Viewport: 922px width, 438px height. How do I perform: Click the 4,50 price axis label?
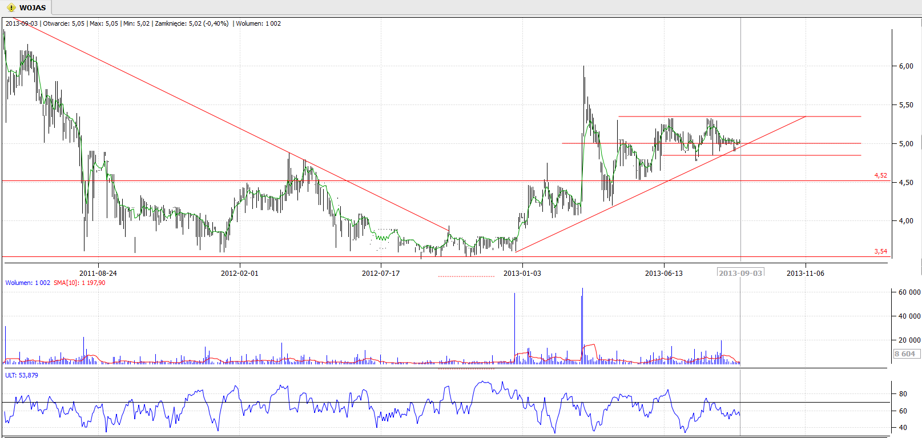(x=906, y=182)
